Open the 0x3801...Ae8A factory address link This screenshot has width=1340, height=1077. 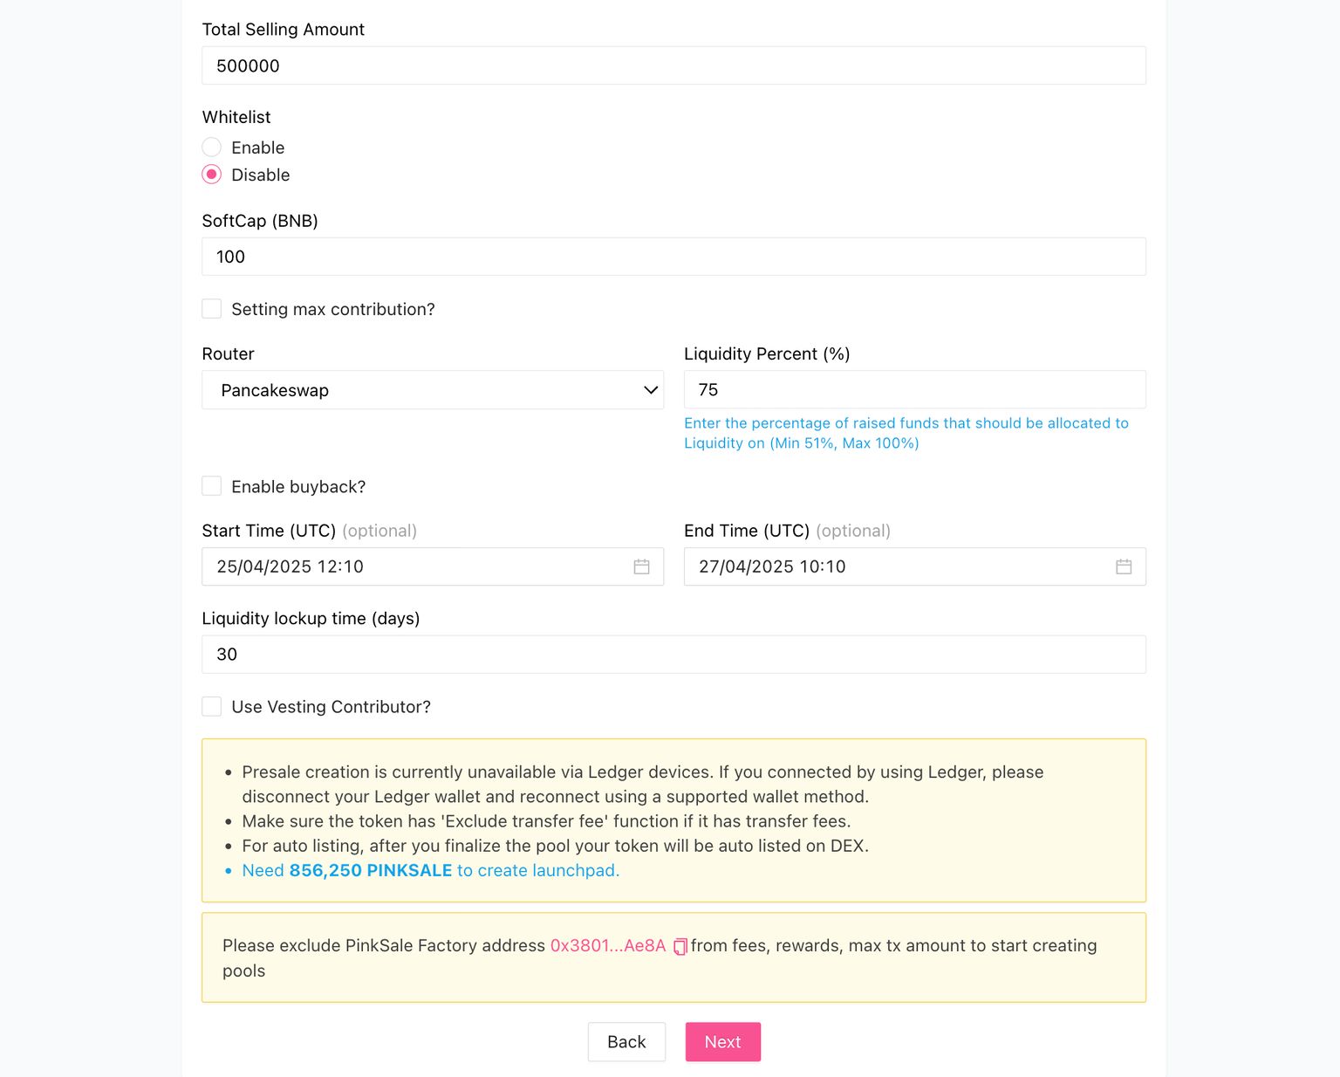coord(607,946)
